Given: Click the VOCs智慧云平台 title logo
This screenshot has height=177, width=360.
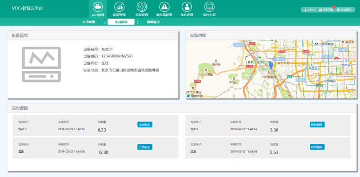Looking at the screenshot, I should (27, 8).
